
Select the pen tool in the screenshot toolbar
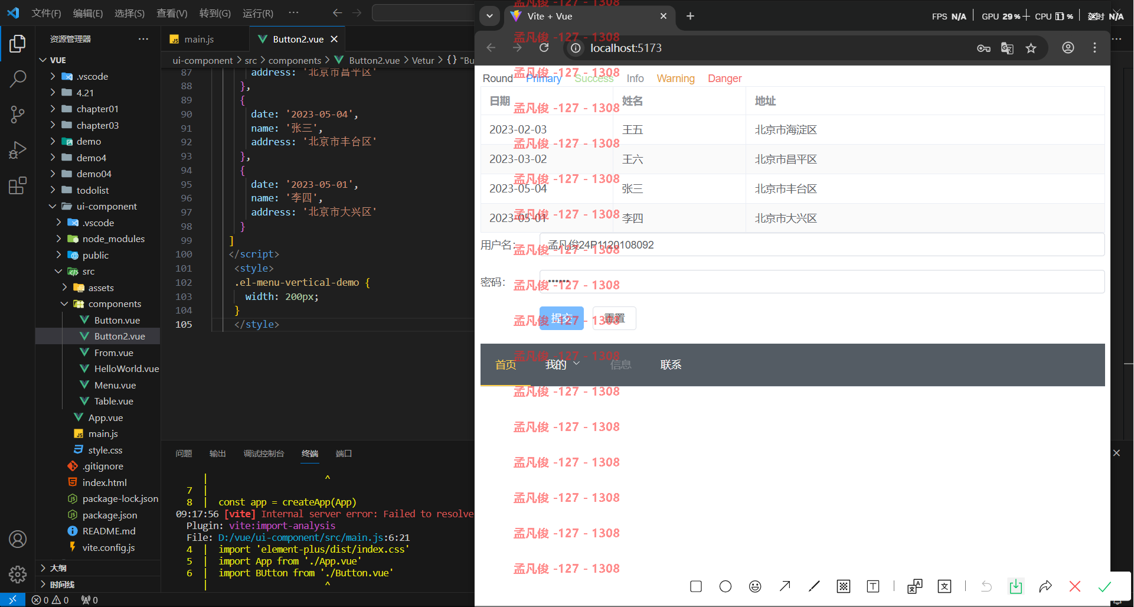point(814,586)
